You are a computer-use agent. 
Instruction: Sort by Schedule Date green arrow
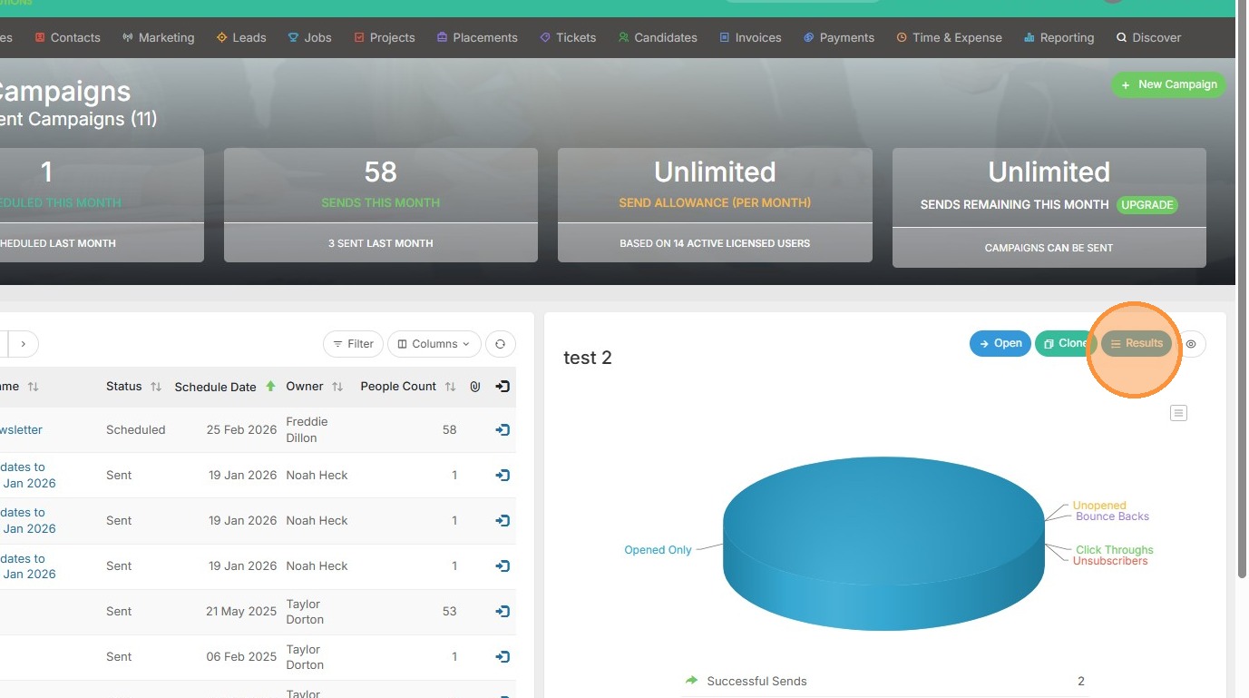coord(270,387)
